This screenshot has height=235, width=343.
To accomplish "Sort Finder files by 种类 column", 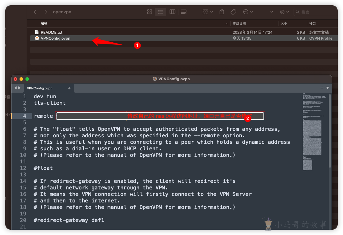I will [x=313, y=23].
